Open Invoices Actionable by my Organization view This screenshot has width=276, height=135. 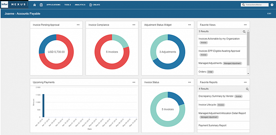point(219,39)
